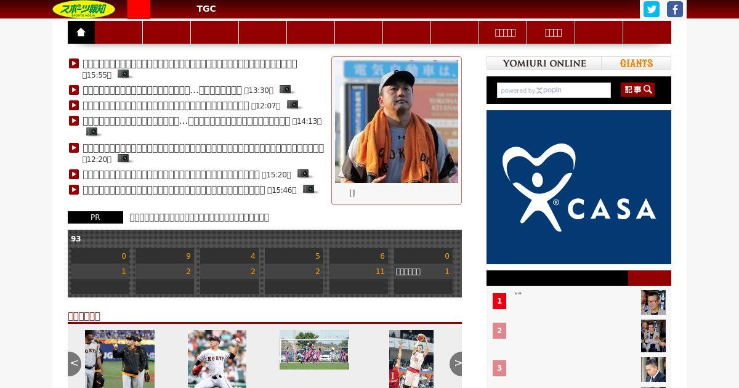This screenshot has height=388, width=739.
Task: Open the Sports Hochi logo homepage link
Action: 84,9
